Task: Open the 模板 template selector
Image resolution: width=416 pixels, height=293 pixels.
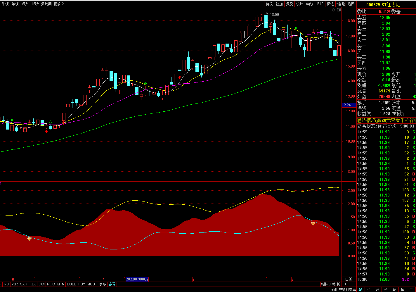Action: pyautogui.click(x=336, y=284)
